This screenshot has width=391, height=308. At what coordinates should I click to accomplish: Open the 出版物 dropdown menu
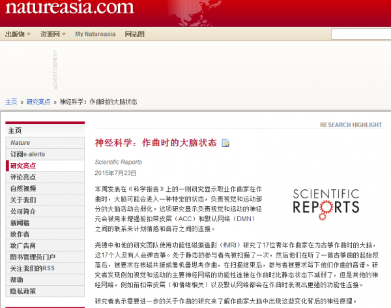click(x=18, y=34)
